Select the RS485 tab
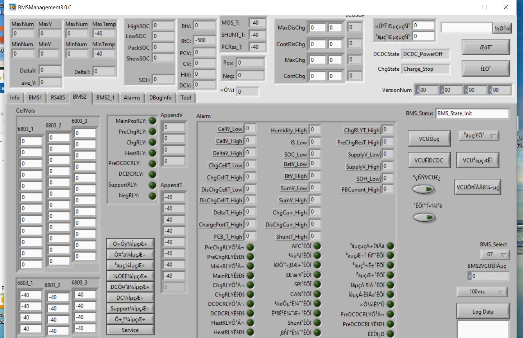Screen dimensions: 523x338 click(x=58, y=98)
